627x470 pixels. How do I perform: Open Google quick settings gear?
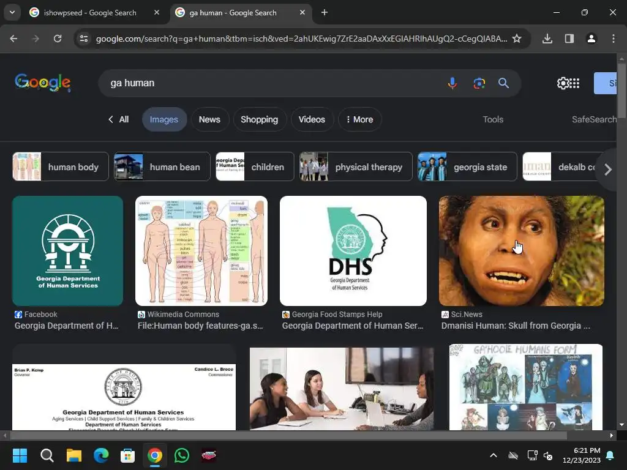click(x=563, y=83)
